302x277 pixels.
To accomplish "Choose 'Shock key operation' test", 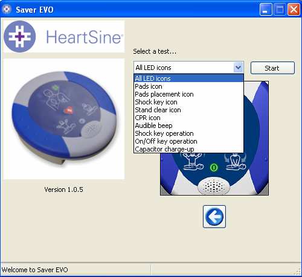I will (x=188, y=133).
